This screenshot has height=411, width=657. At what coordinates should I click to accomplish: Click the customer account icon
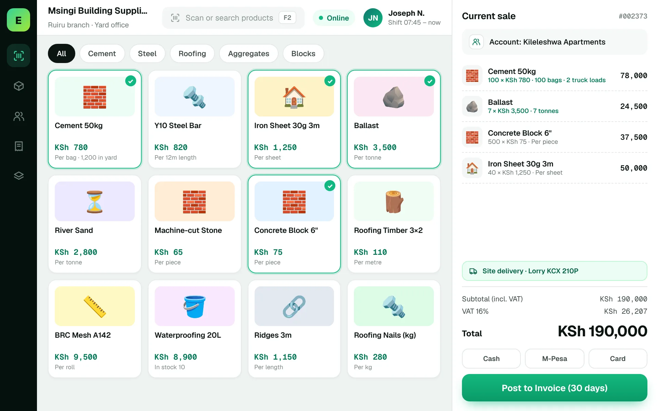(x=476, y=42)
